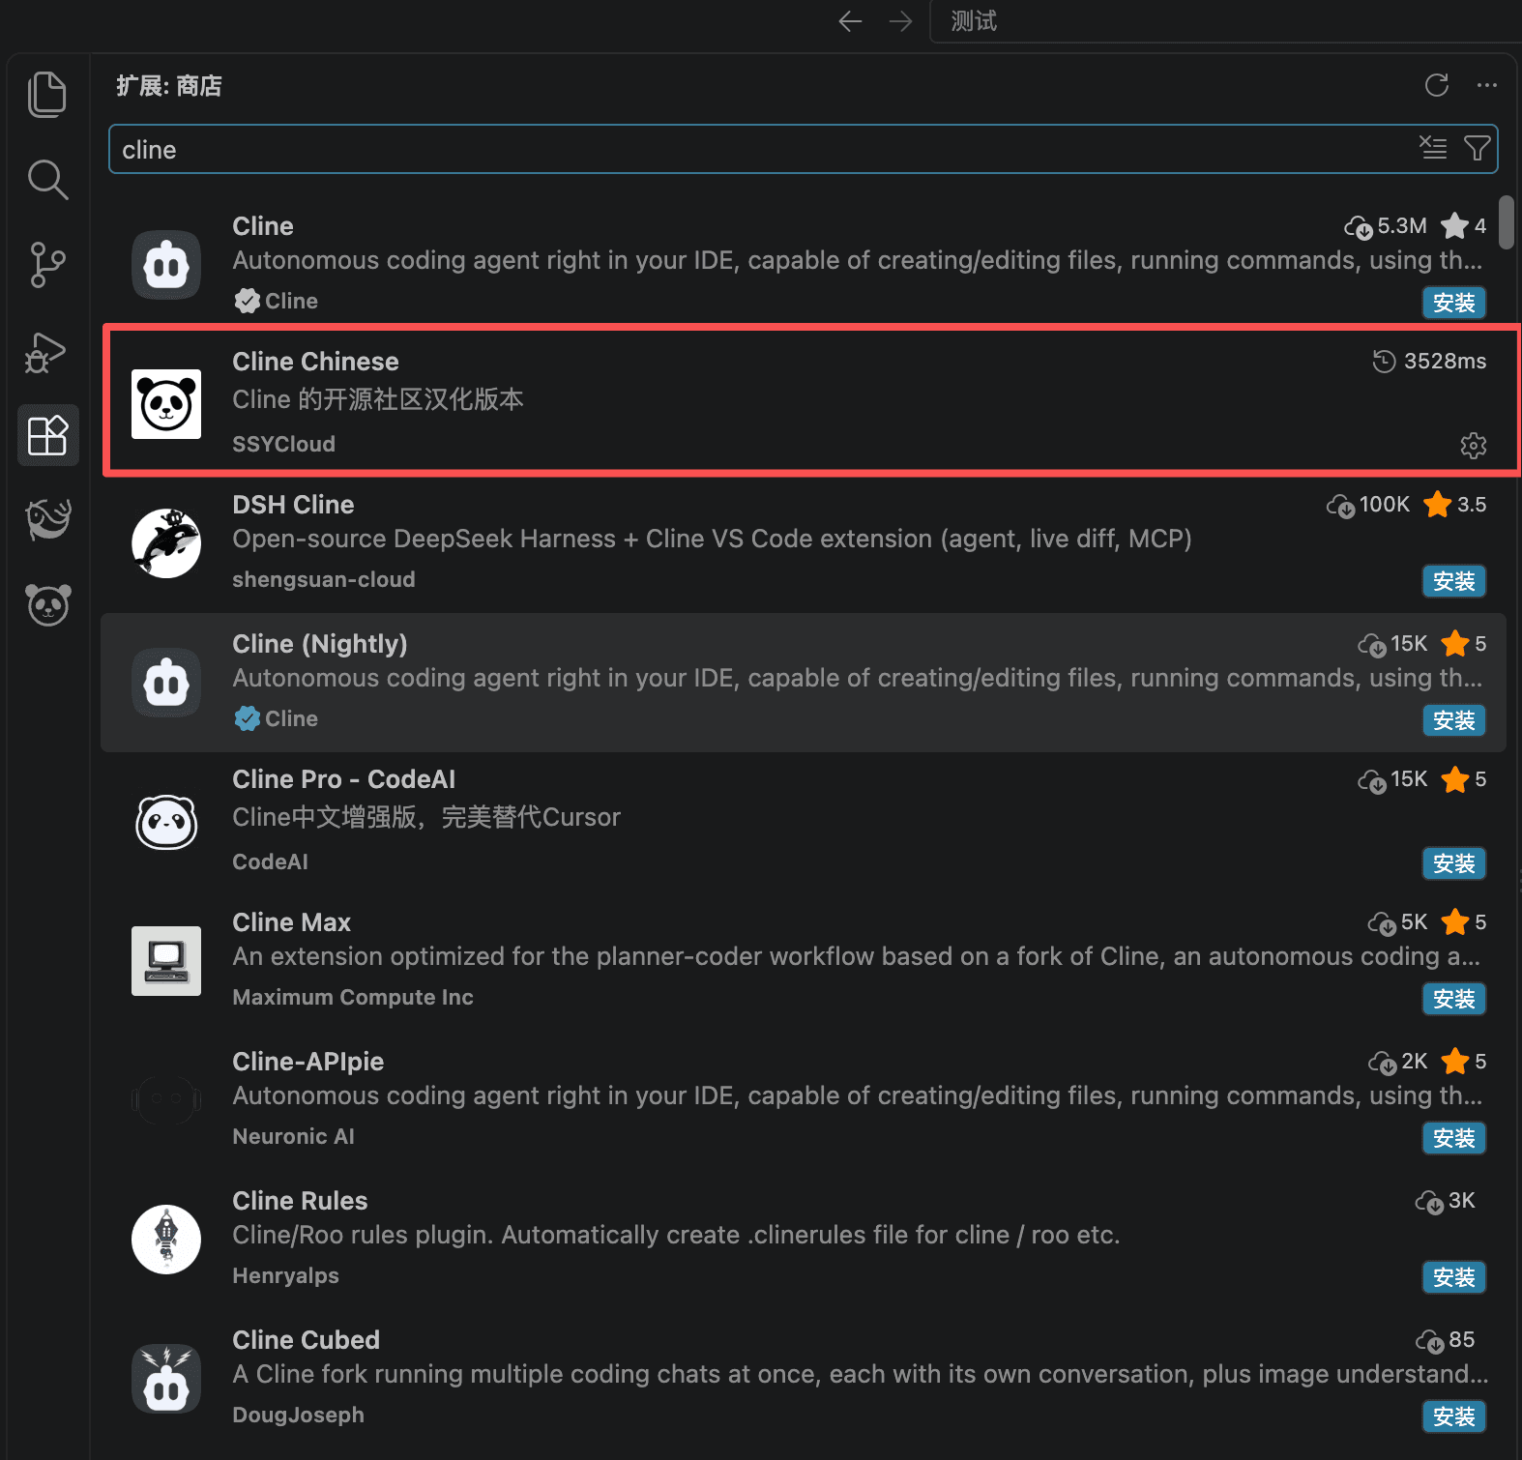The image size is (1522, 1460).
Task: Open the extensions view more actions menu
Action: (x=1487, y=85)
